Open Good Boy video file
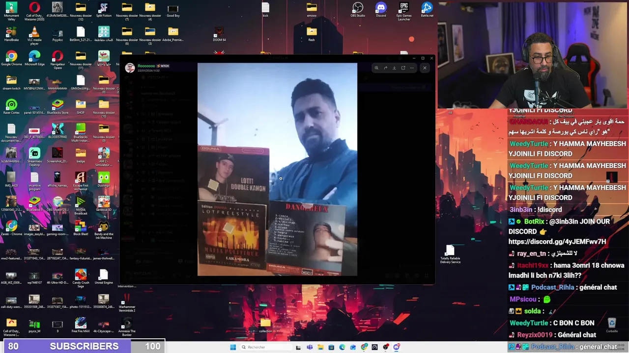This screenshot has height=353, width=629. tap(173, 10)
